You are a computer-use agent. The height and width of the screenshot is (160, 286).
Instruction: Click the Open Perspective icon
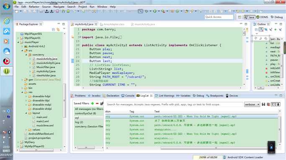coord(240,17)
